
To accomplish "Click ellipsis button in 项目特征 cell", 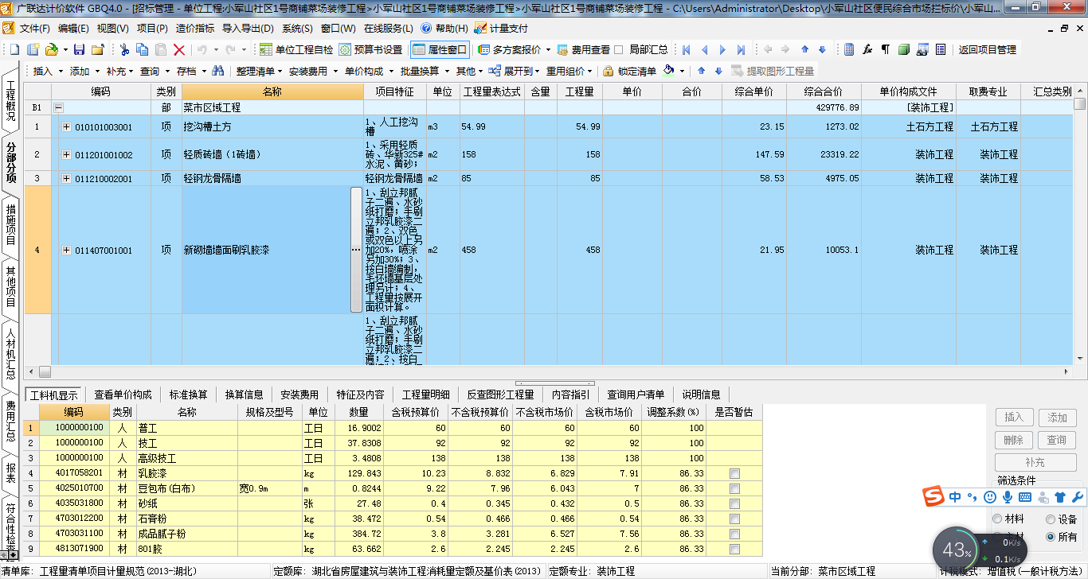I will click(356, 250).
